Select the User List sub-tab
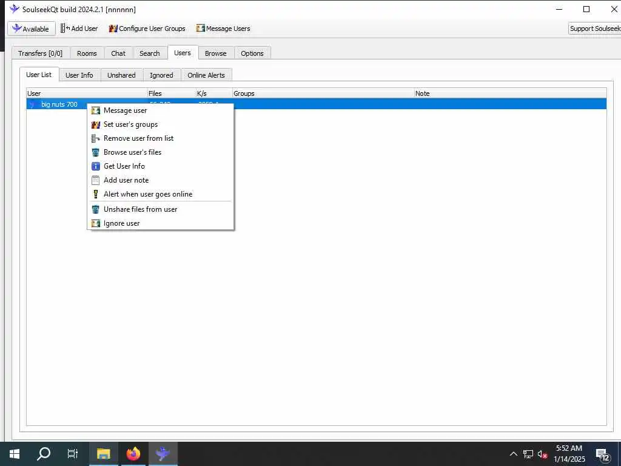The width and height of the screenshot is (621, 466). click(x=39, y=75)
